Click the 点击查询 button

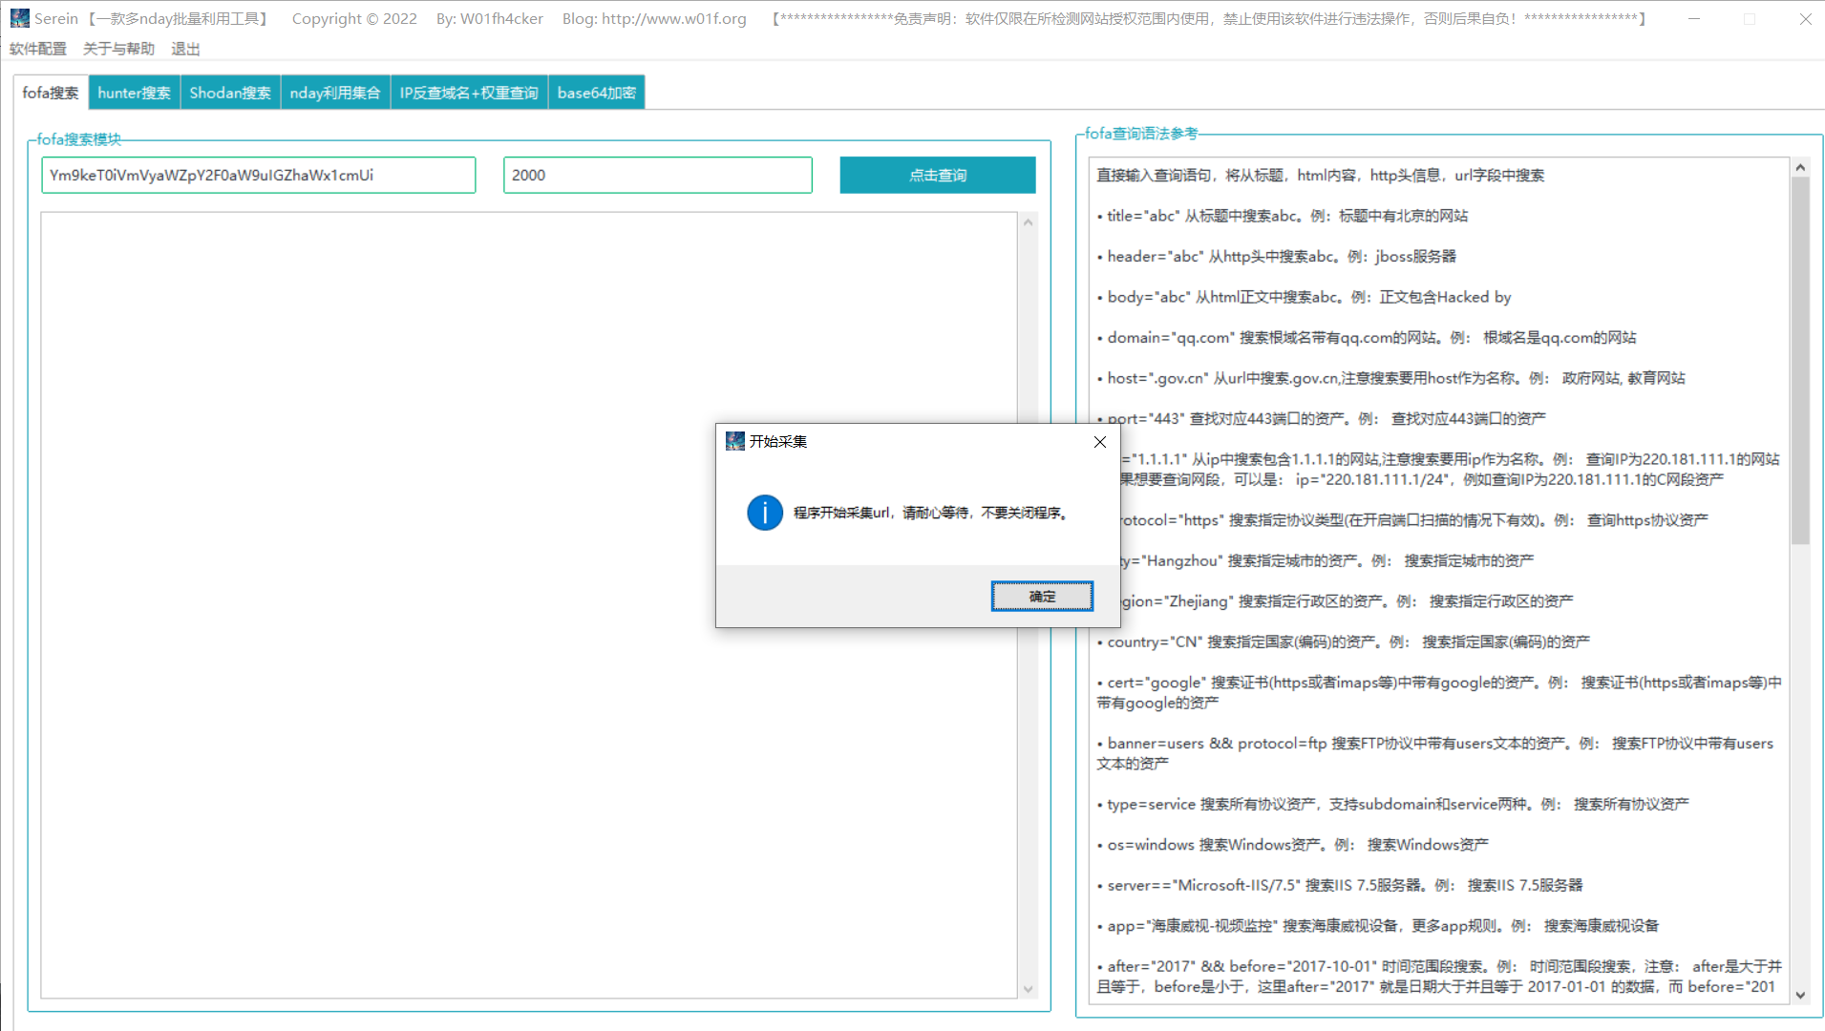[938, 176]
